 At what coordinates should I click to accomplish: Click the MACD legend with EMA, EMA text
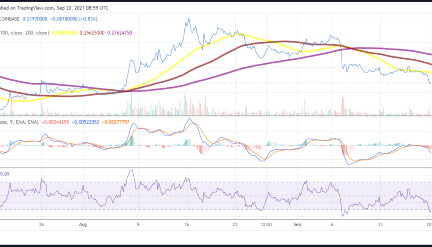[x=19, y=122]
